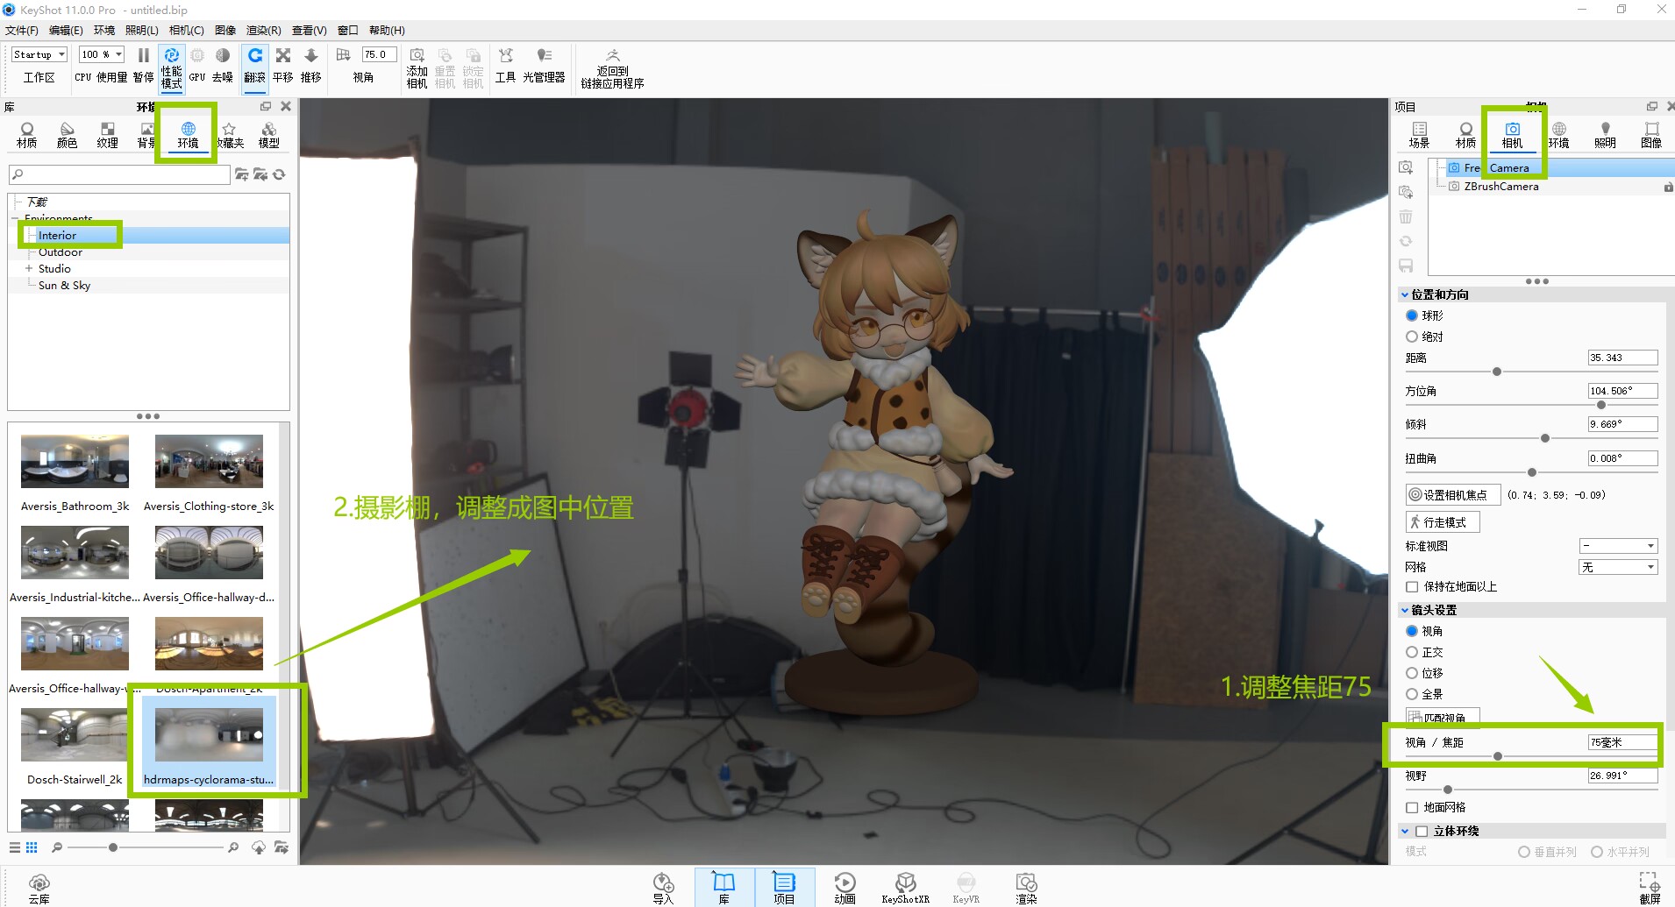The width and height of the screenshot is (1675, 907).
Task: Select ZBrushCamera in the camera list
Action: click(1500, 187)
